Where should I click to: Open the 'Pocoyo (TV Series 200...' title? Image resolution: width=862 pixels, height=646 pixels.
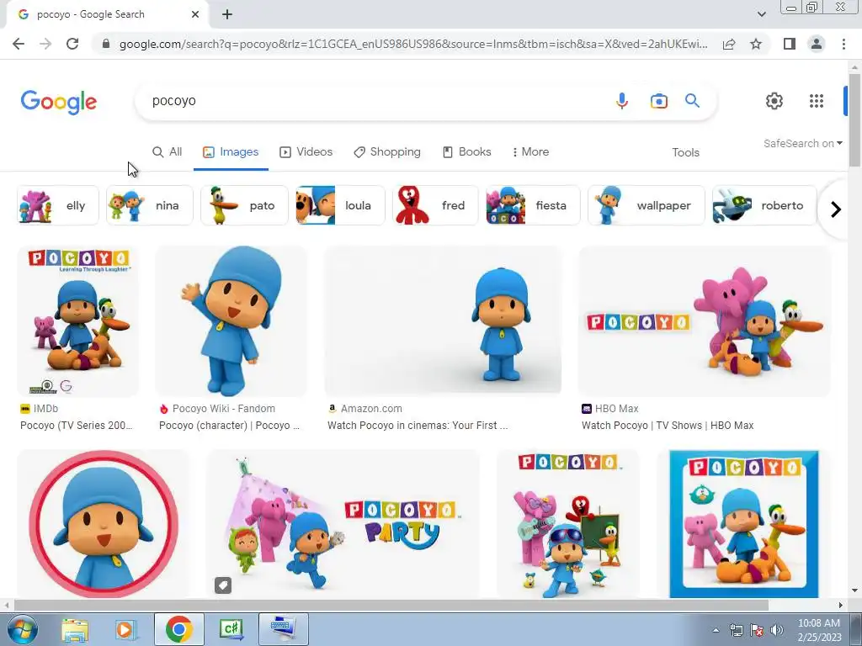pyautogui.click(x=77, y=425)
